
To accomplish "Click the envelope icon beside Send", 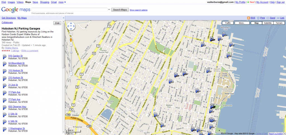I will (268, 18).
